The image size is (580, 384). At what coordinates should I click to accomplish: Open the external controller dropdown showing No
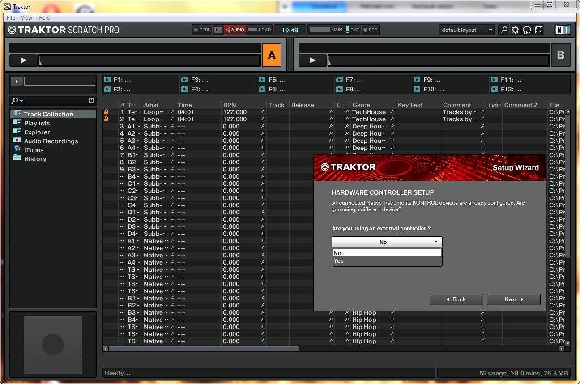coord(387,242)
